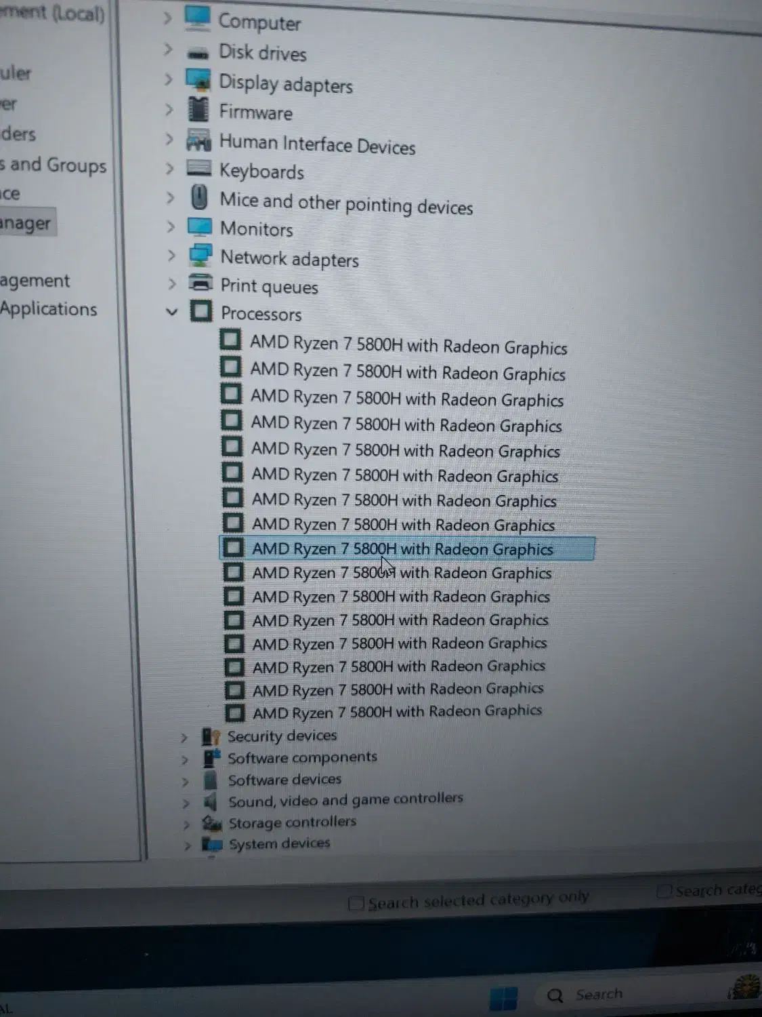This screenshot has width=762, height=1017.
Task: Expand Display adapters chevron
Action: tap(169, 80)
